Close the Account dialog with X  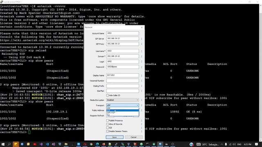(x=142, y=27)
